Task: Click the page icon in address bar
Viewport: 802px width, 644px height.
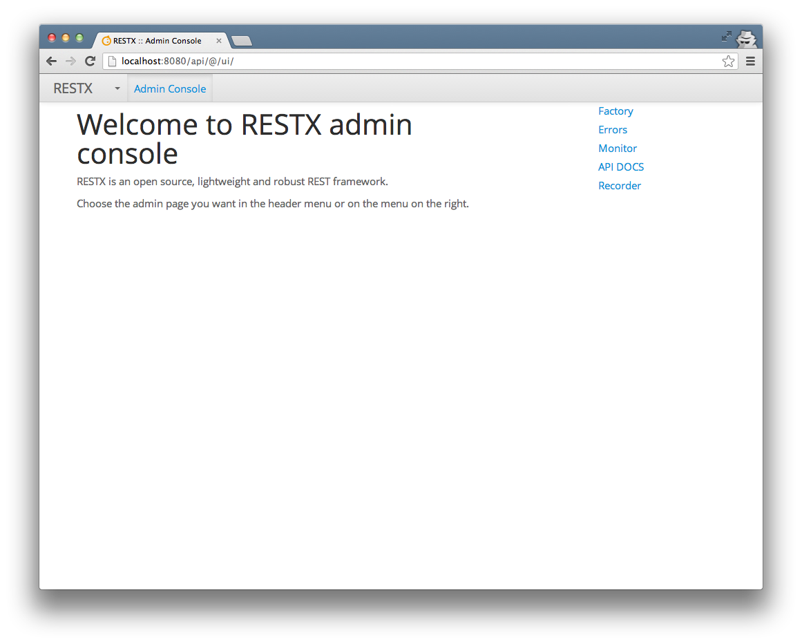Action: [112, 61]
